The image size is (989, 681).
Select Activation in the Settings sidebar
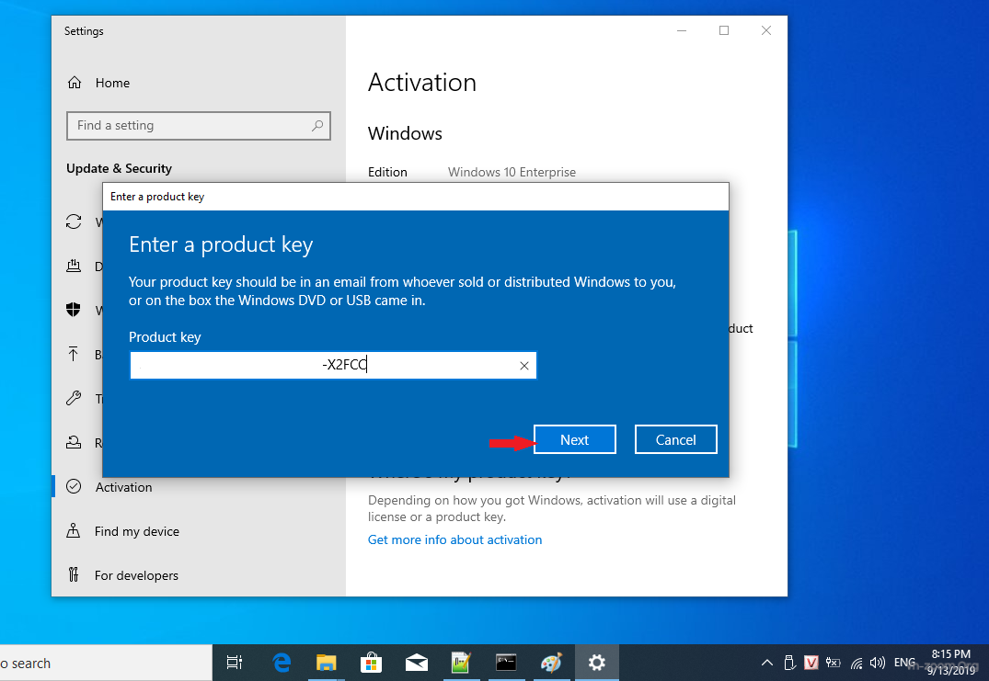click(123, 487)
